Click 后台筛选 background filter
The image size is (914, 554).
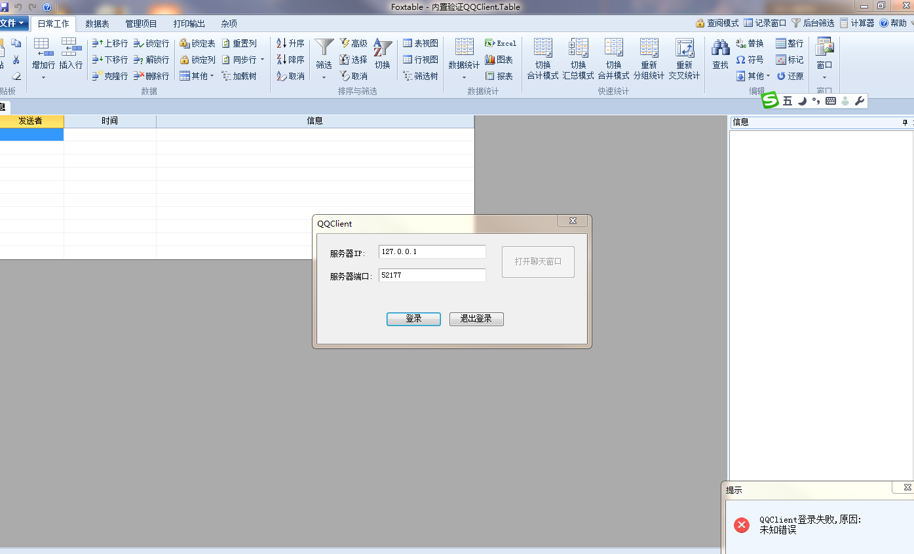coord(812,23)
